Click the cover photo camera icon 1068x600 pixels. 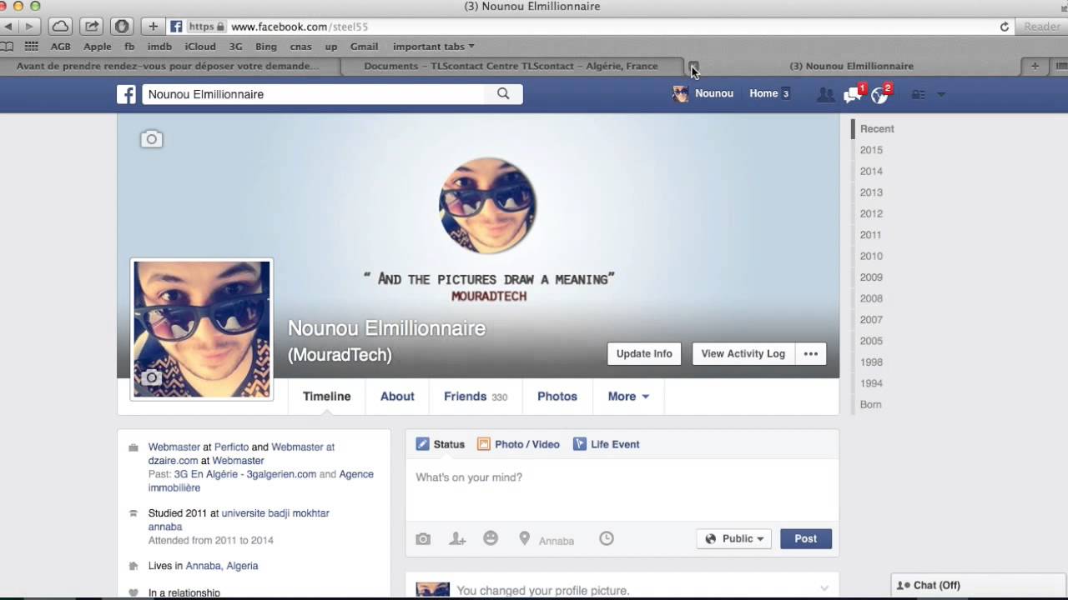pos(151,139)
